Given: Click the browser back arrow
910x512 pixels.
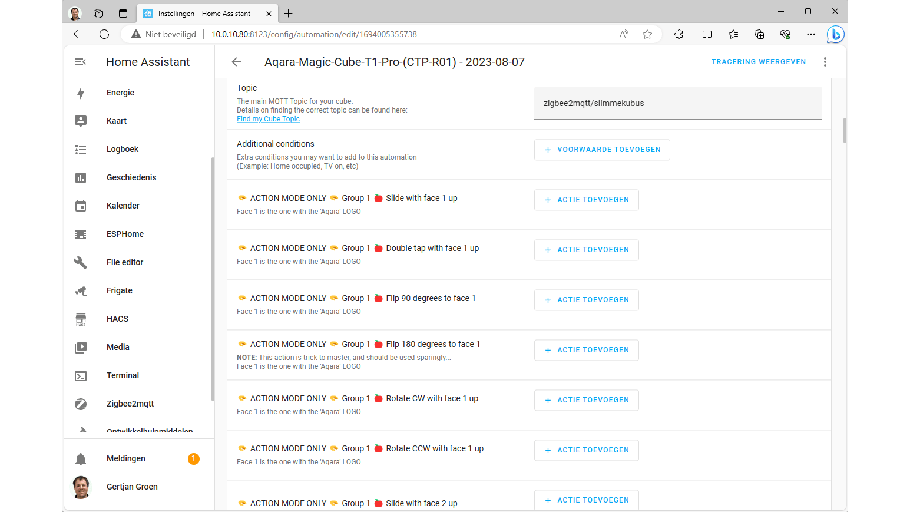Looking at the screenshot, I should [78, 34].
